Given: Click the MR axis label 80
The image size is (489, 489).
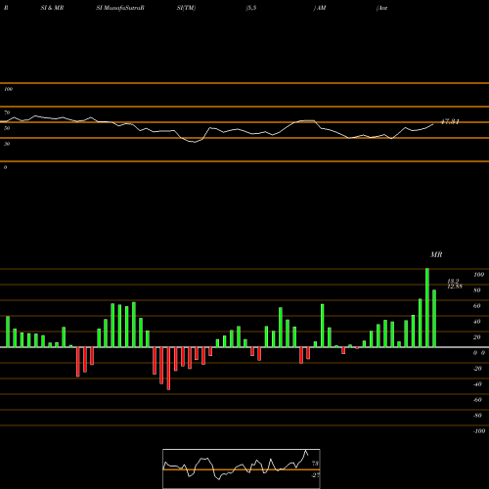Looking at the screenshot, I should (x=476, y=290).
